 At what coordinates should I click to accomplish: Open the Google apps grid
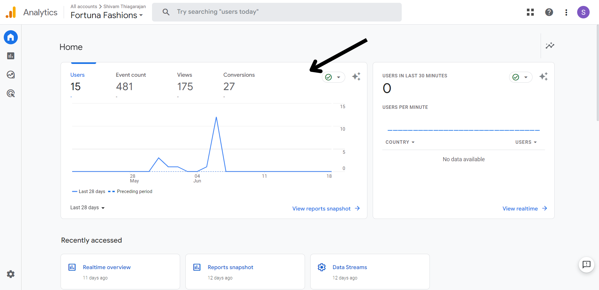point(530,12)
